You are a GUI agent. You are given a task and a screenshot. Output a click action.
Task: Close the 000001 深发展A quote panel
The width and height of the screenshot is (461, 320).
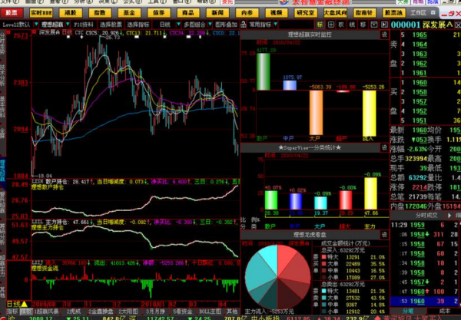(458, 25)
